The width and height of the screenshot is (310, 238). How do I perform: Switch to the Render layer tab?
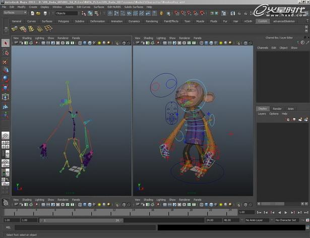(277, 109)
